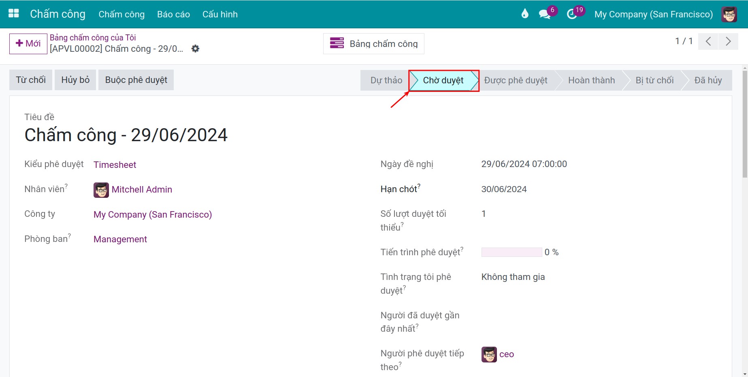Go to the next record arrow

point(728,41)
